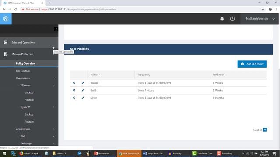Collapse the Applications section chevron
This screenshot has height=157, width=280.
(x=53, y=129)
